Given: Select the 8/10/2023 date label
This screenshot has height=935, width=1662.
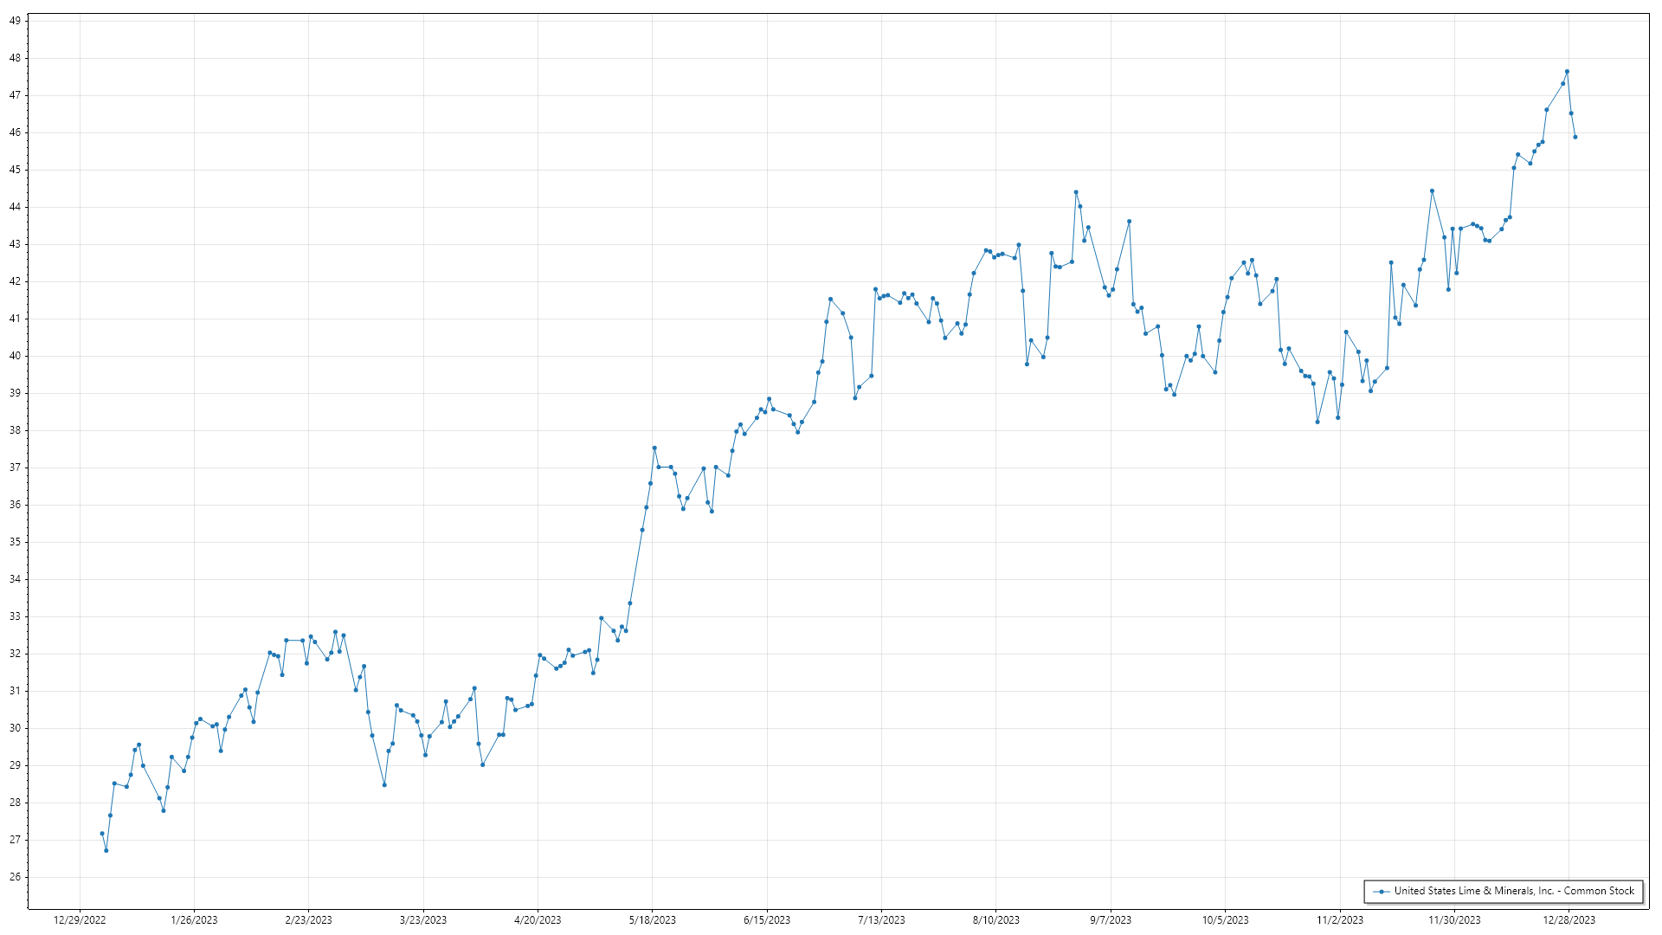Looking at the screenshot, I should (996, 920).
